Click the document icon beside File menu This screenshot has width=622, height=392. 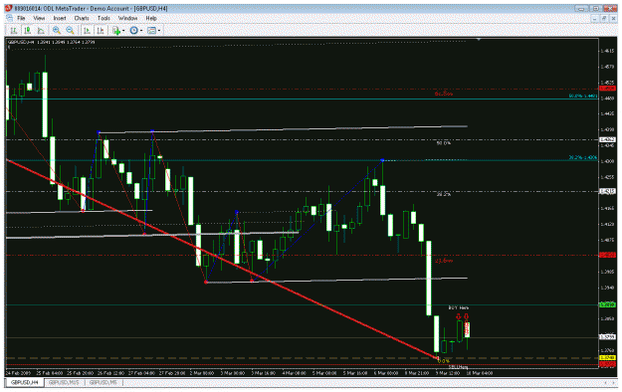9,18
